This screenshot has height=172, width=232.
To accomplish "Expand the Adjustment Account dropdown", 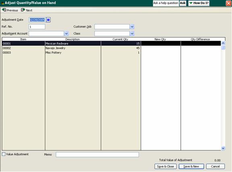I will 66,34.
